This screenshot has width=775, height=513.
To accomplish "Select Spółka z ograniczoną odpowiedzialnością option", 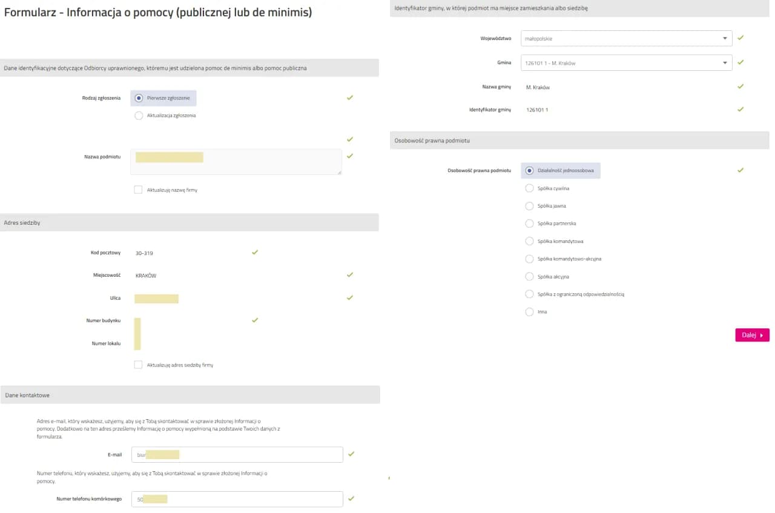I will (x=530, y=294).
